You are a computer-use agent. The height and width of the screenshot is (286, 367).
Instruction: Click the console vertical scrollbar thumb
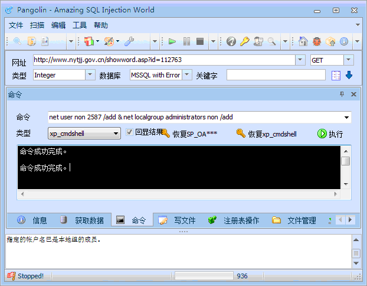346,161
